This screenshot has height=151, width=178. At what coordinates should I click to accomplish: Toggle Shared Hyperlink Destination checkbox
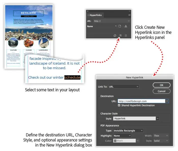119,105
